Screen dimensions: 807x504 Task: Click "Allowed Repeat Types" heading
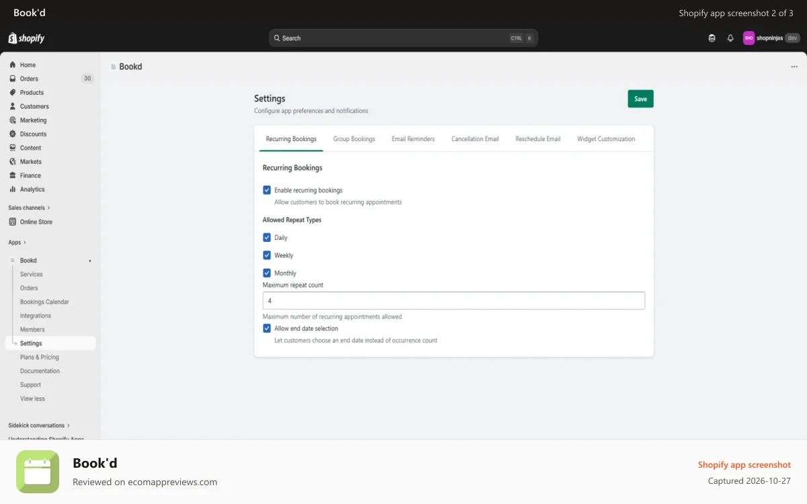pos(292,220)
